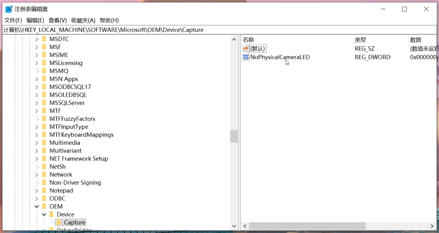Expand the MSOLEDBSQL key
The height and width of the screenshot is (233, 439).
coord(37,95)
